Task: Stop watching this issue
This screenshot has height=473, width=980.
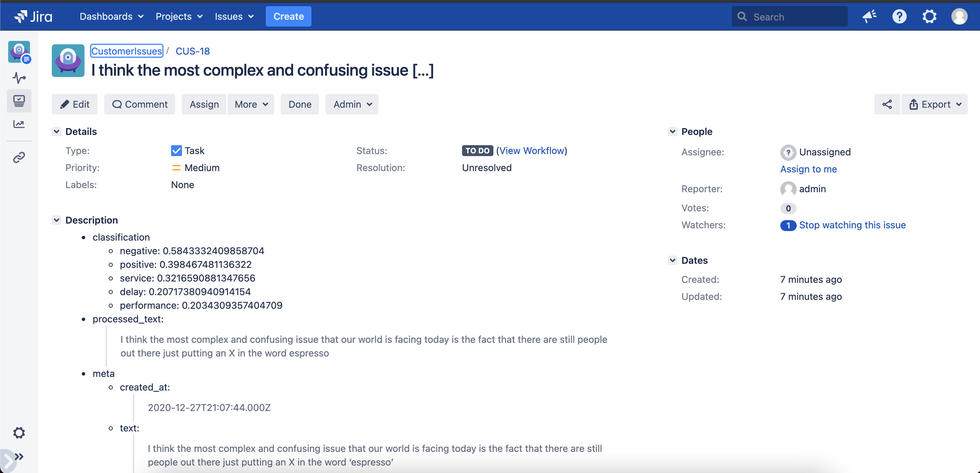Action: click(852, 225)
